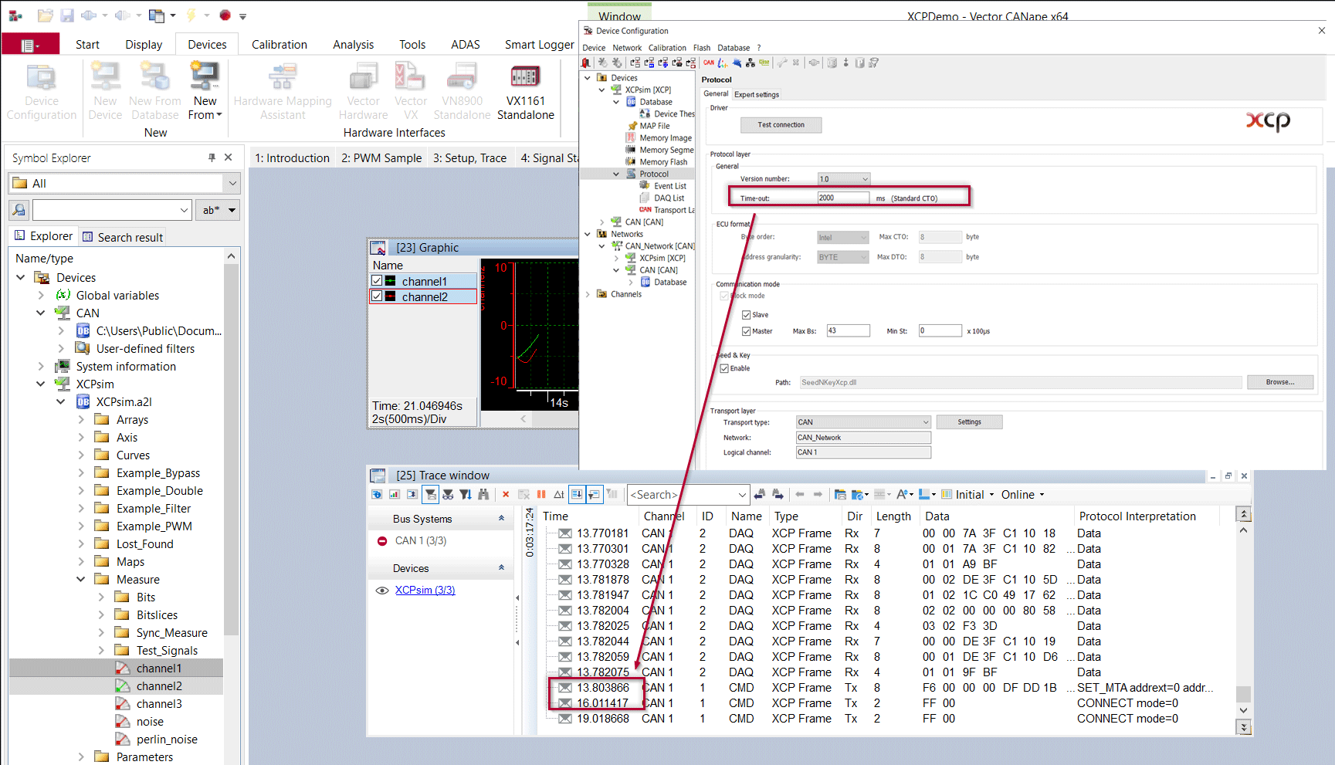Click the network topology icon in Device Configuration toolbar
1335x765 pixels.
[750, 63]
